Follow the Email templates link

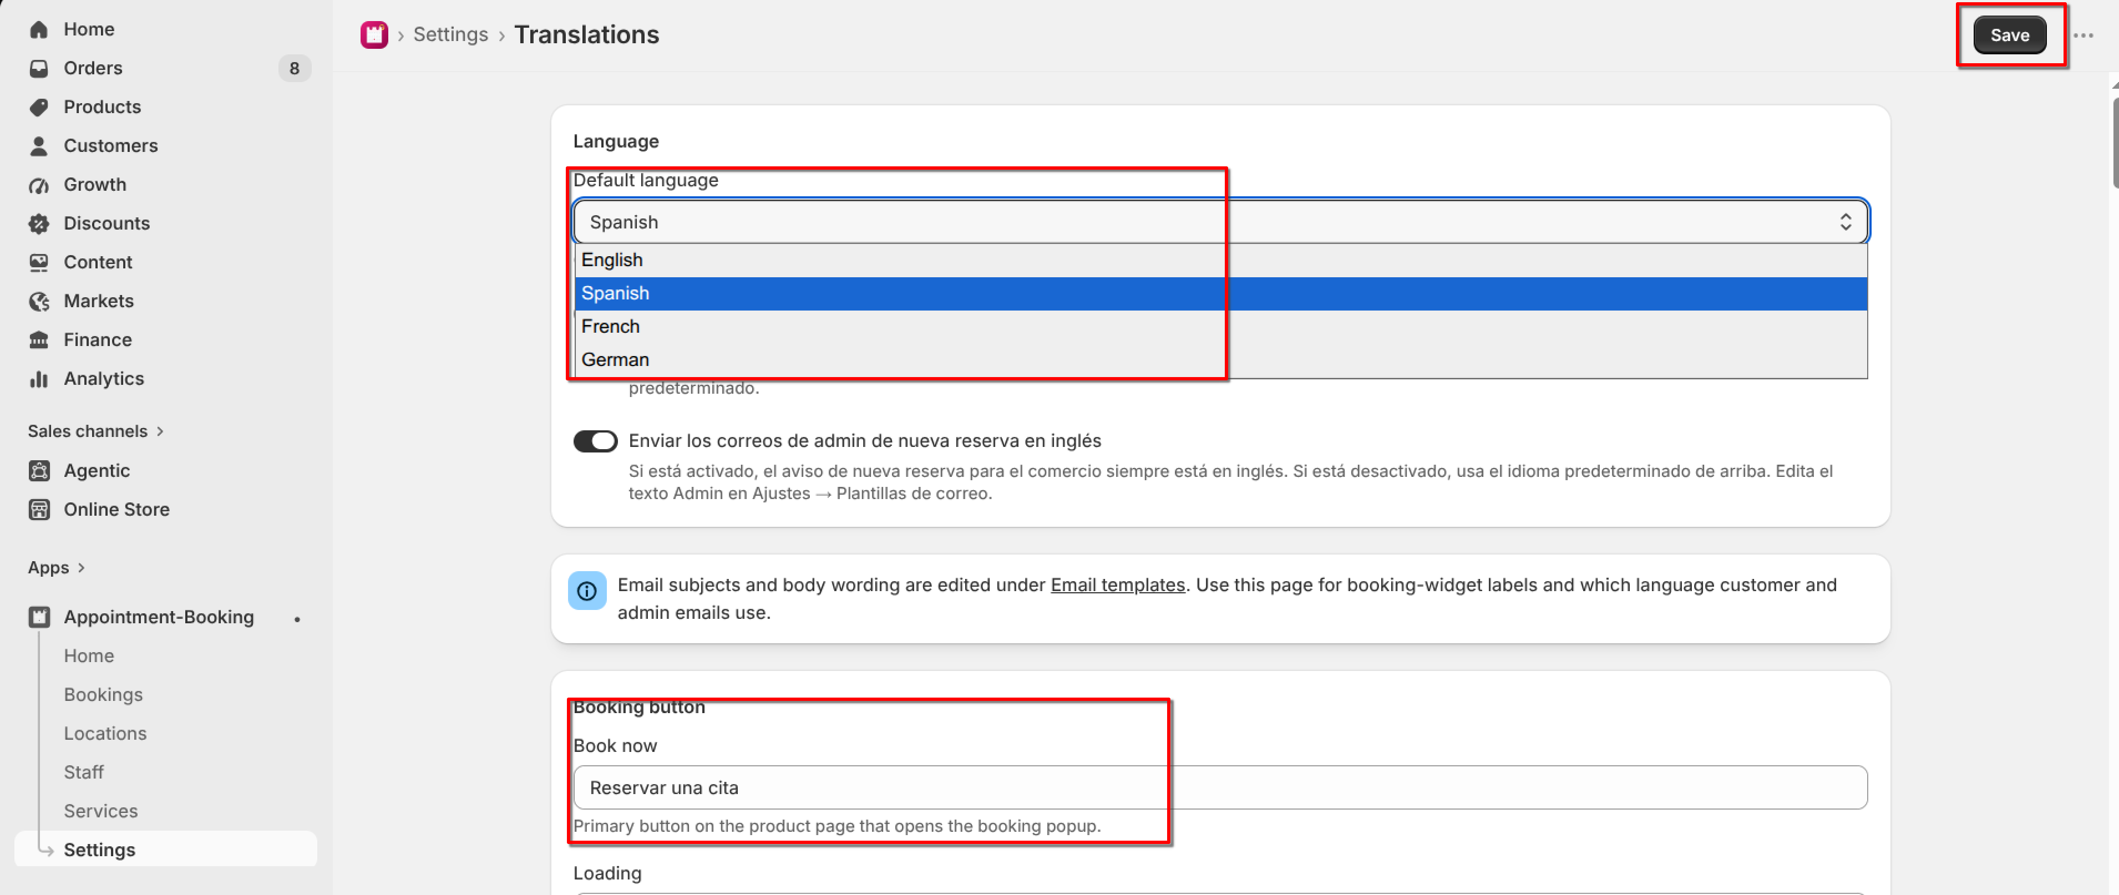1117,585
